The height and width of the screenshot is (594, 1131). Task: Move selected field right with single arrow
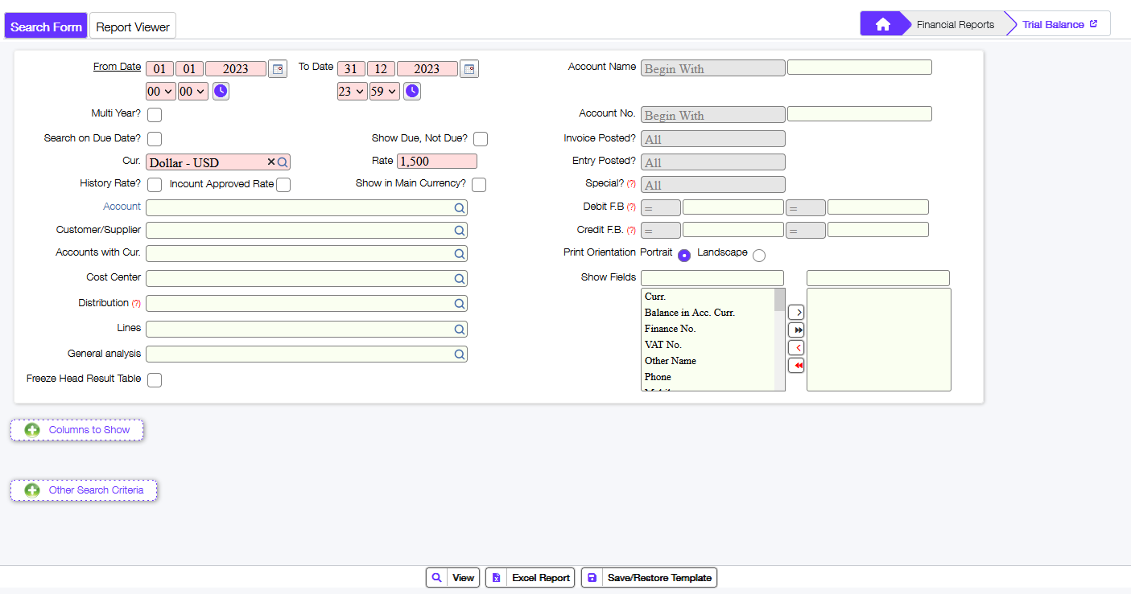[x=796, y=312]
